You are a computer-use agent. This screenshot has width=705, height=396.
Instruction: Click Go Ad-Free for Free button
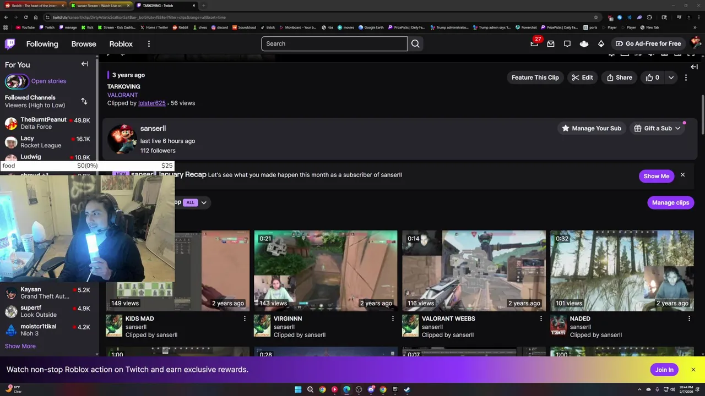coord(648,43)
